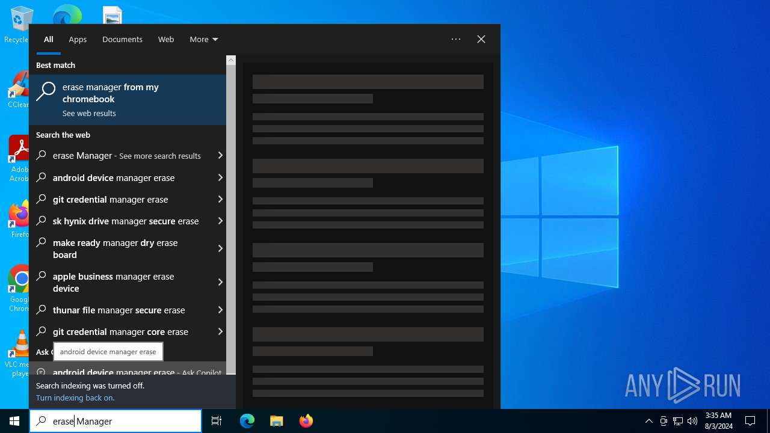Ask Copilot about android device manager erase
This screenshot has width=770, height=433.
click(128, 369)
